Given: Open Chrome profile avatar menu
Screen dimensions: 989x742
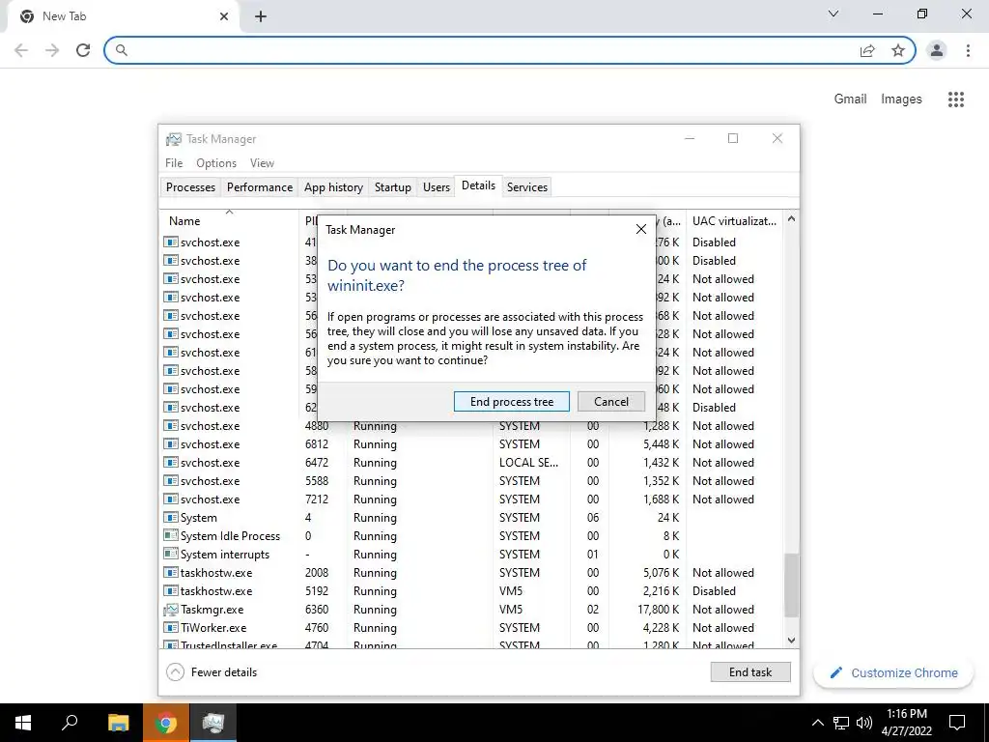Looking at the screenshot, I should coord(937,50).
